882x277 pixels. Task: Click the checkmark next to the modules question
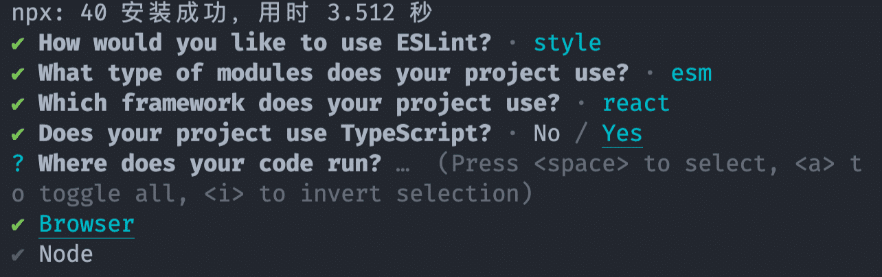[18, 73]
